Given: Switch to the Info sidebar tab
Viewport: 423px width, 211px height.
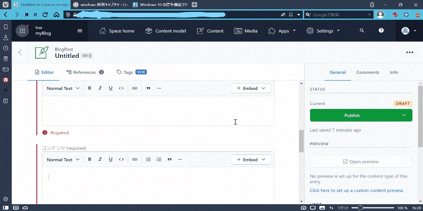Looking at the screenshot, I should click(x=393, y=72).
